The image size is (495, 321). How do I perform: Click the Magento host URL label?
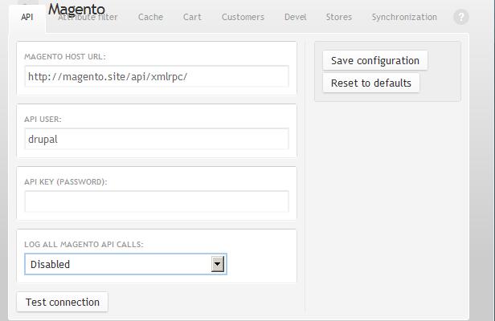[65, 57]
